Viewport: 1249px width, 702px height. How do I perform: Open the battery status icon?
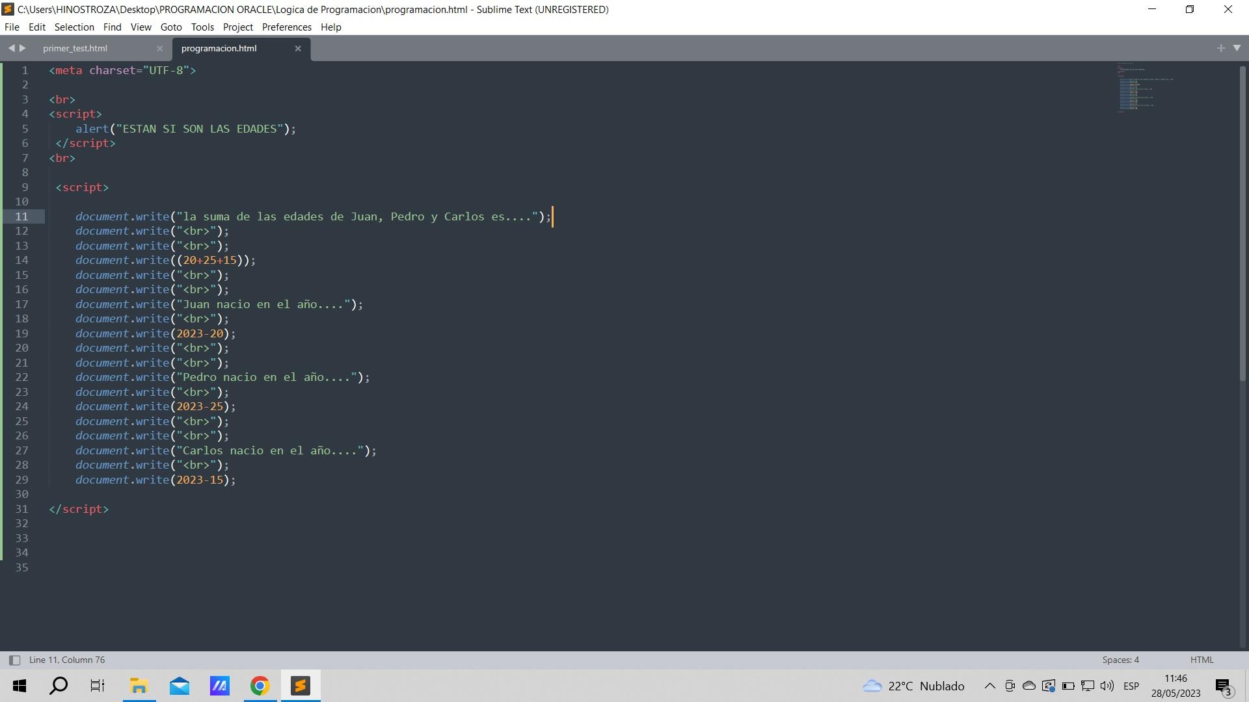pyautogui.click(x=1068, y=686)
